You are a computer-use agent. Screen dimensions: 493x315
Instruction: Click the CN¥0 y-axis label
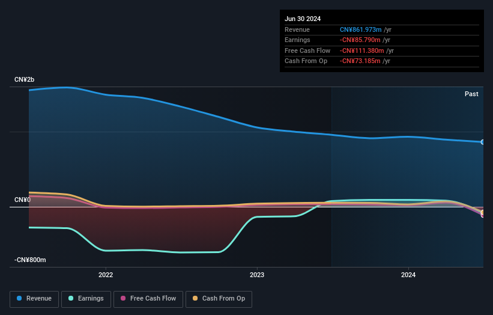click(x=22, y=200)
